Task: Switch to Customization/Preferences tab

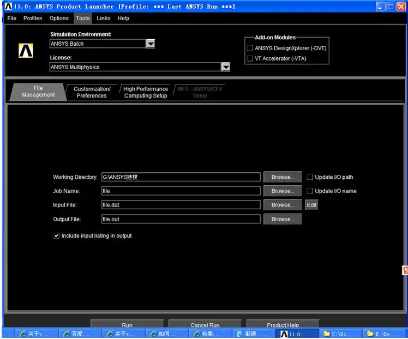Action: [x=92, y=92]
